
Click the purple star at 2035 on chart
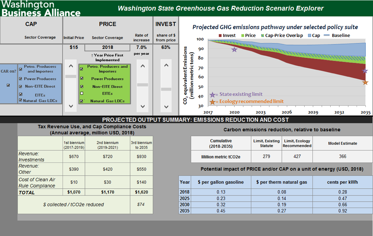(x=365, y=71)
